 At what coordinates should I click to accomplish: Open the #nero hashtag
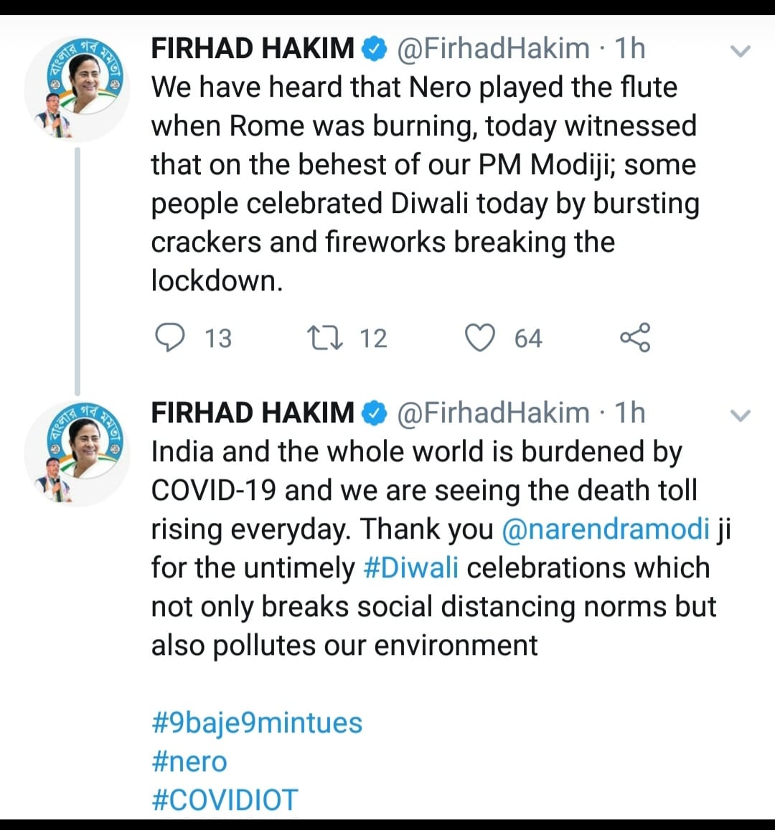point(189,761)
